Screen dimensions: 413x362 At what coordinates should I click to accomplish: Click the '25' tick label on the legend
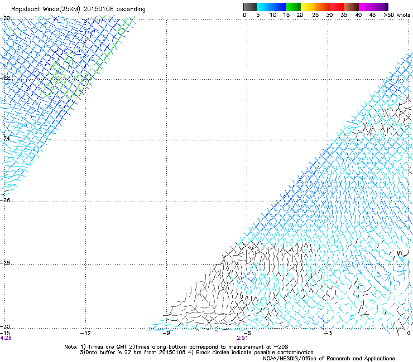tap(315, 15)
